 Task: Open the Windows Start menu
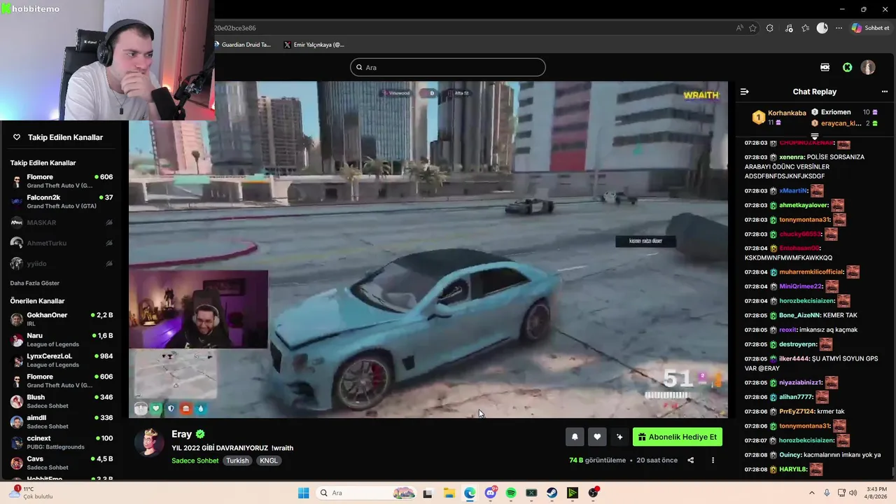[x=303, y=493]
